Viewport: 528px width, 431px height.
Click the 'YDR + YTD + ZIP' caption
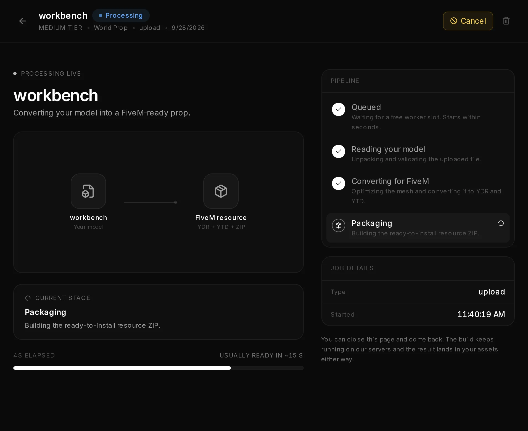[x=221, y=227]
